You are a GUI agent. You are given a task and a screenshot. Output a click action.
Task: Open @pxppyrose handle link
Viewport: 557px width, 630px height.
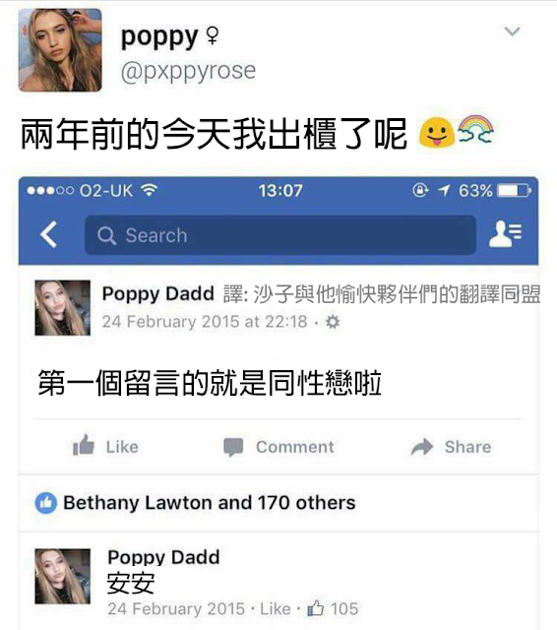(x=188, y=72)
